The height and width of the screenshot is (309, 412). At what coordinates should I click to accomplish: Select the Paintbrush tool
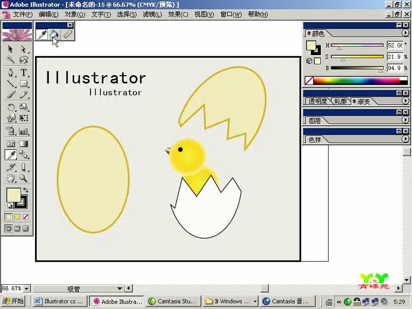pyautogui.click(x=10, y=95)
